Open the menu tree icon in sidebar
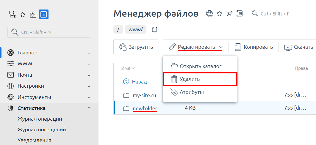 (x=12, y=15)
